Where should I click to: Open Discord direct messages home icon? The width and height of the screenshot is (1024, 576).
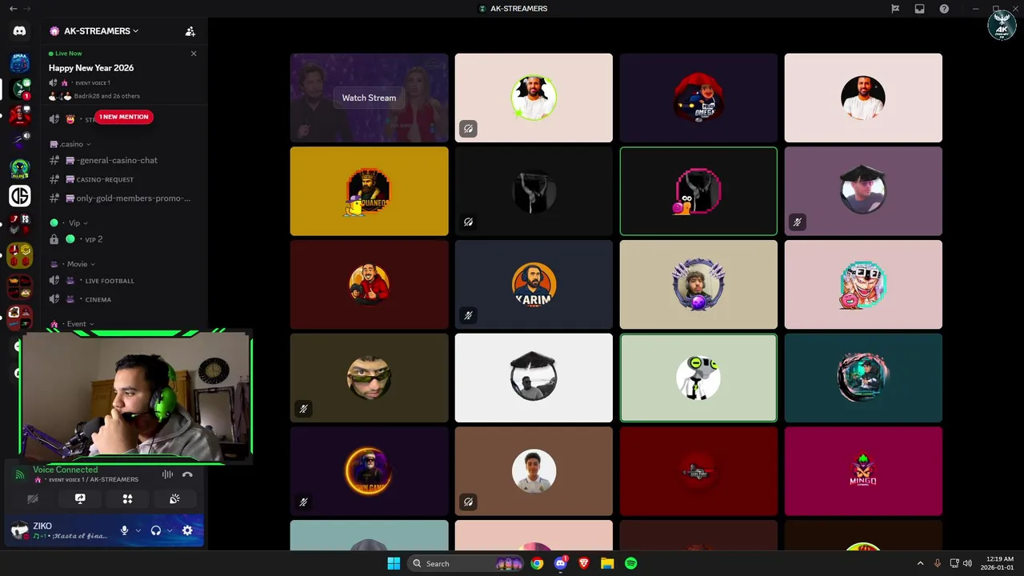(x=19, y=31)
